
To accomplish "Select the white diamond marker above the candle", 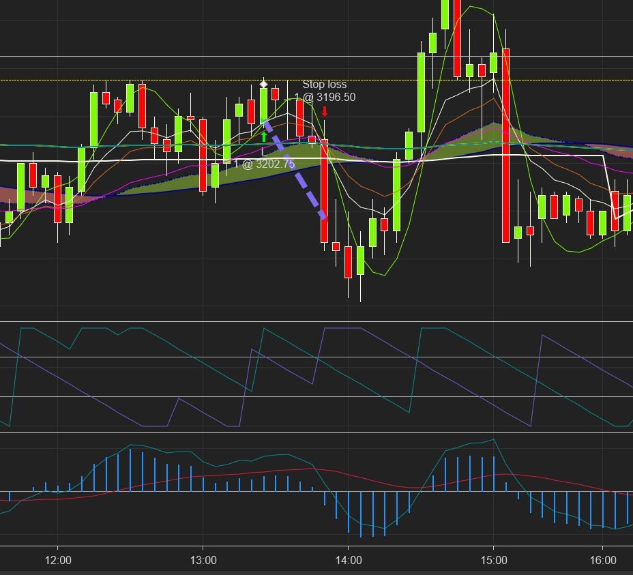I will pyautogui.click(x=263, y=84).
